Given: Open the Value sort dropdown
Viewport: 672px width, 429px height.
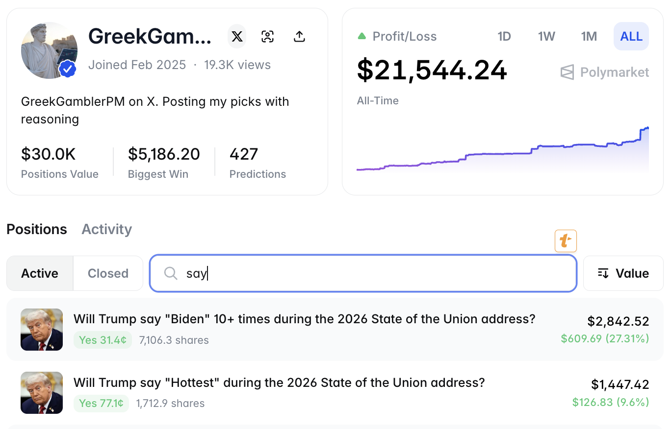Looking at the screenshot, I should [623, 273].
